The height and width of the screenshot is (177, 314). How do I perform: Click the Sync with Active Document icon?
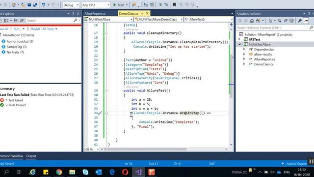[x=279, y=21]
